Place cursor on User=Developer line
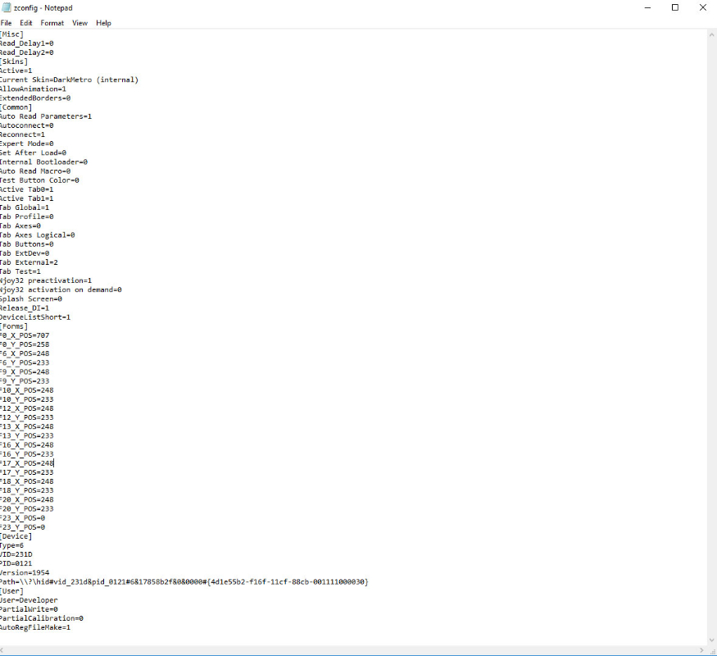Viewport: 717px width, 656px height. pos(29,600)
